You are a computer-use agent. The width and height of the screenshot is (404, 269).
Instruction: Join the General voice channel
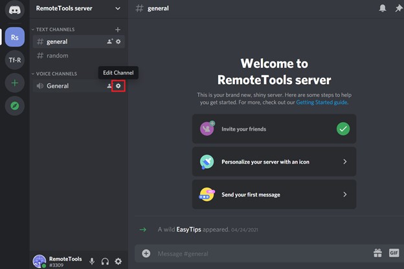point(78,86)
